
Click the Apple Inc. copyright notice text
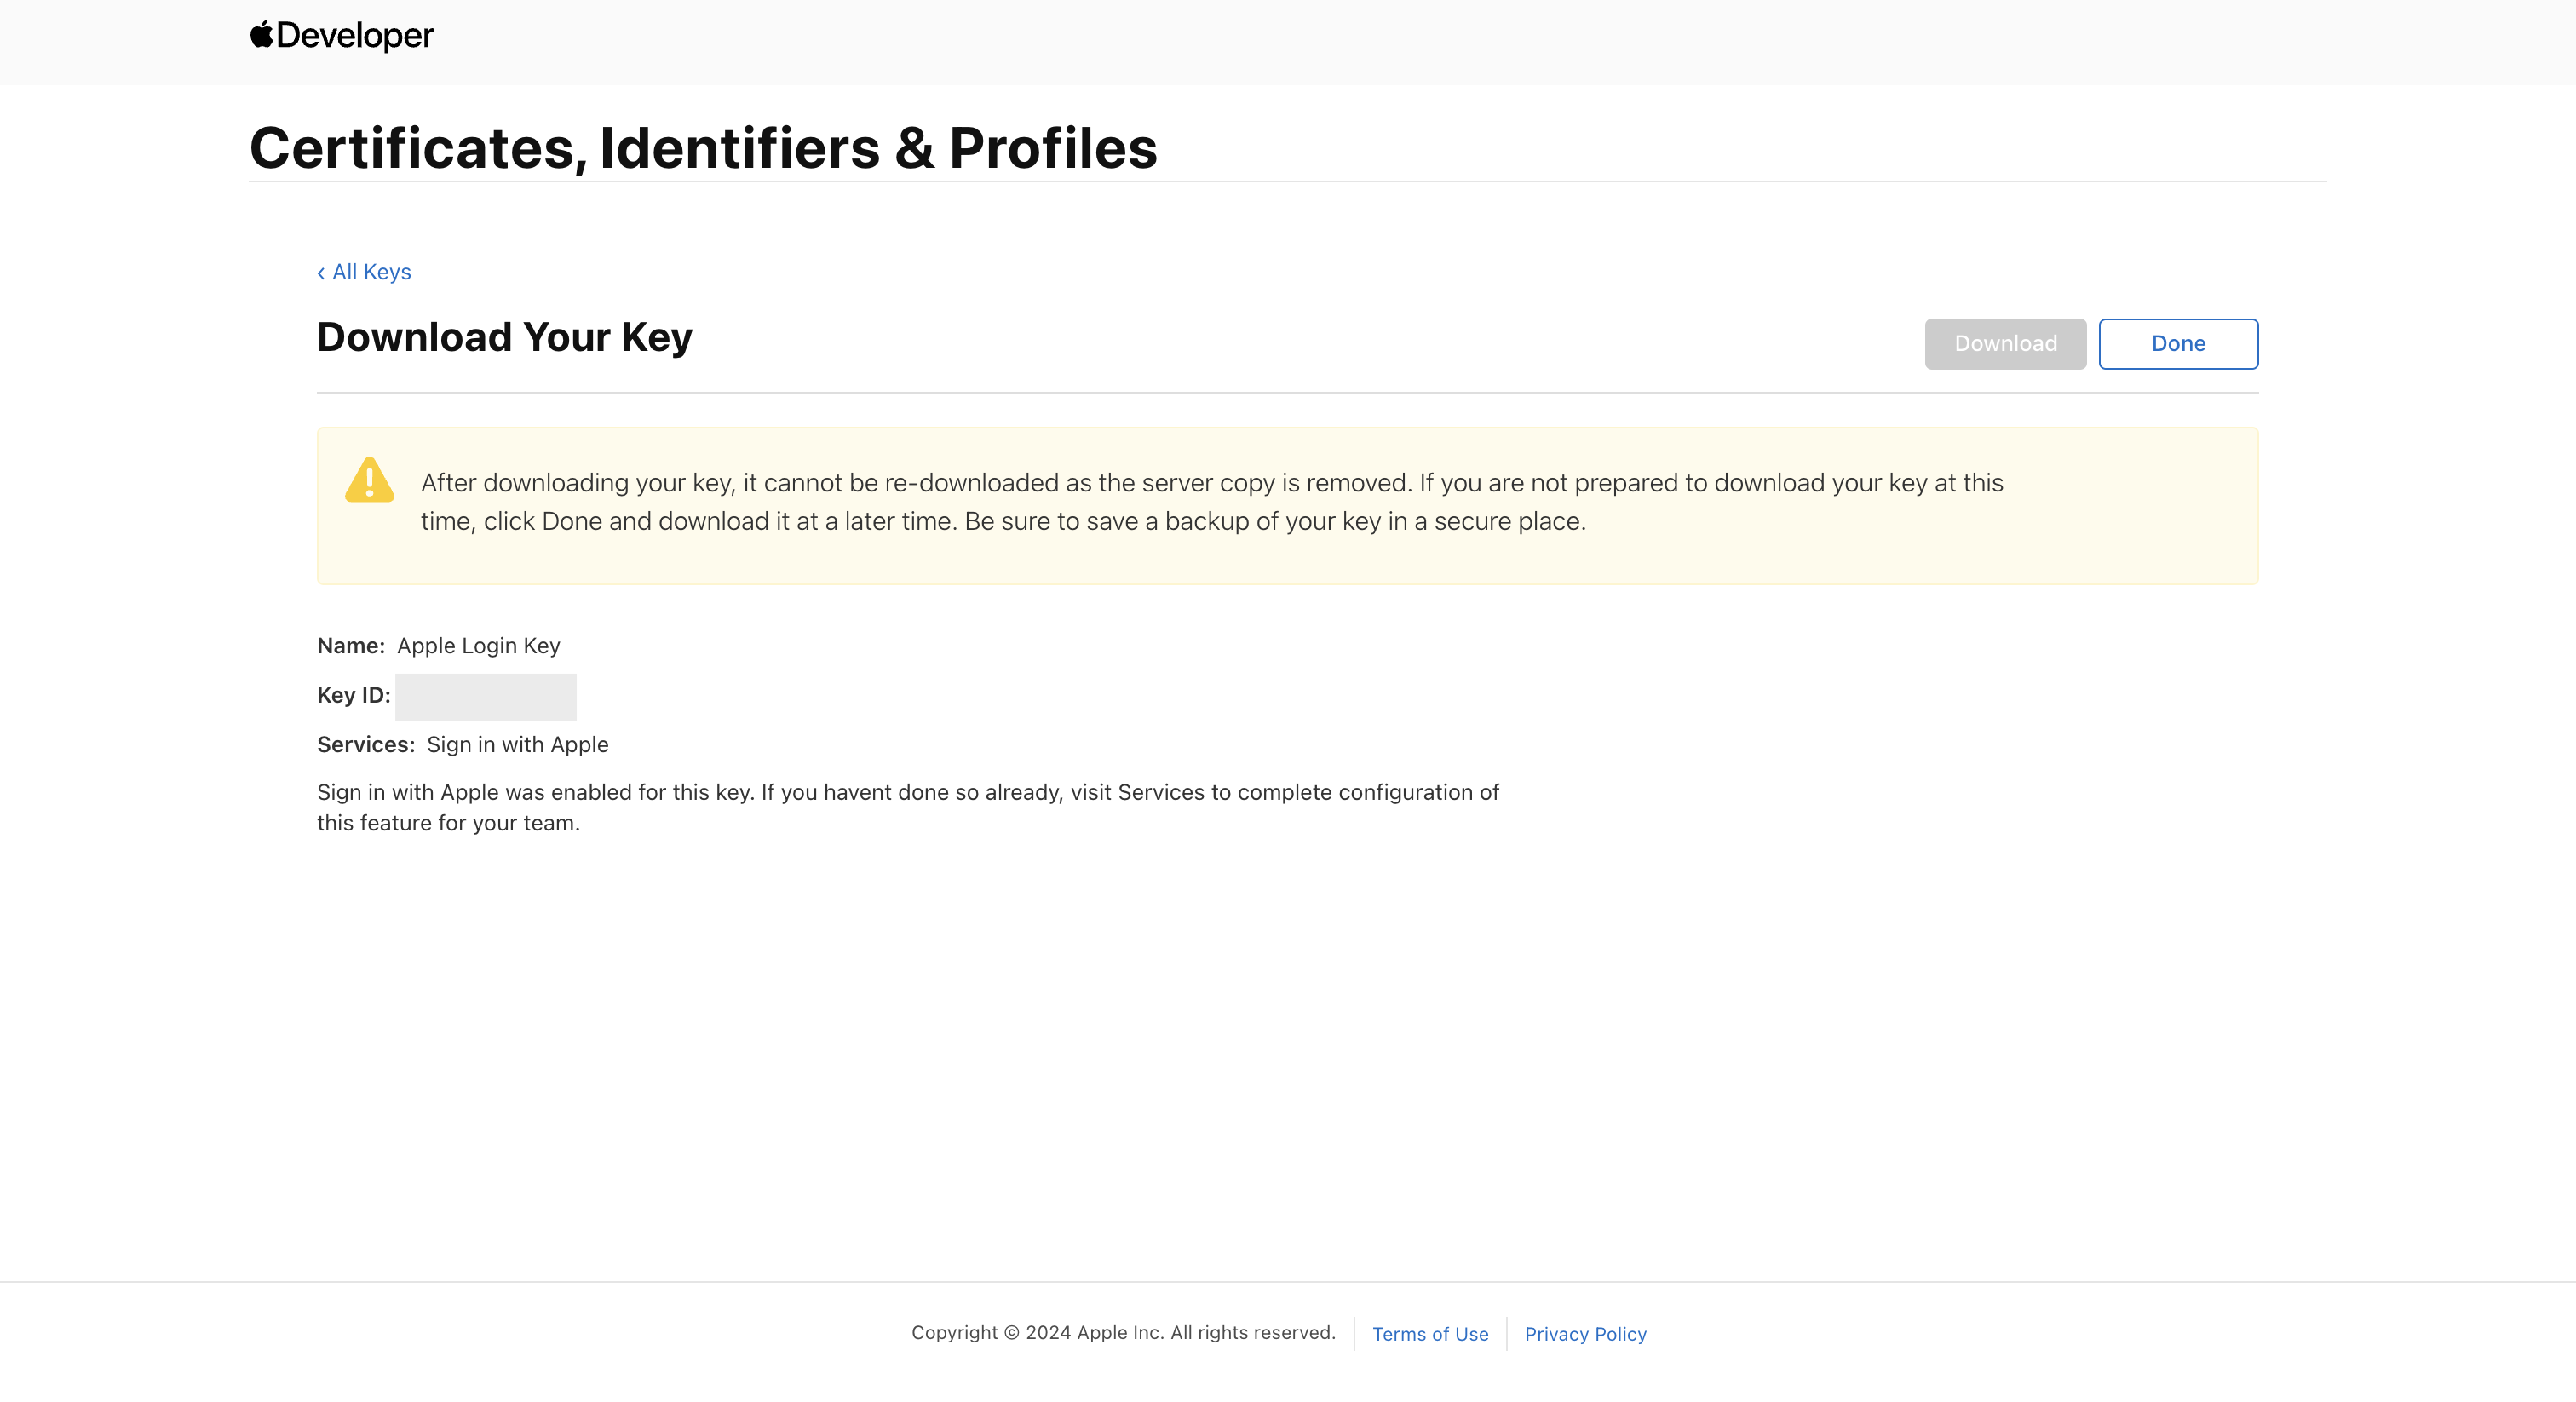[1123, 1333]
